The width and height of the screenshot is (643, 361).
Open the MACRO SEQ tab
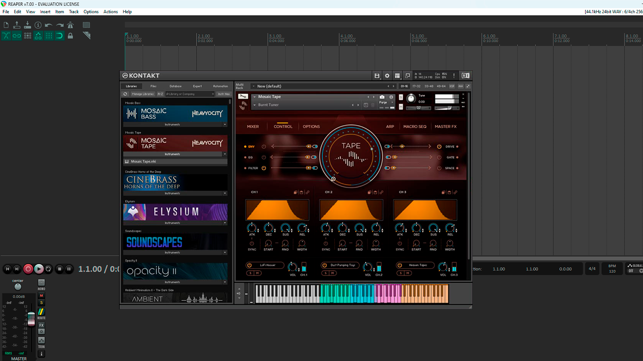[415, 126]
